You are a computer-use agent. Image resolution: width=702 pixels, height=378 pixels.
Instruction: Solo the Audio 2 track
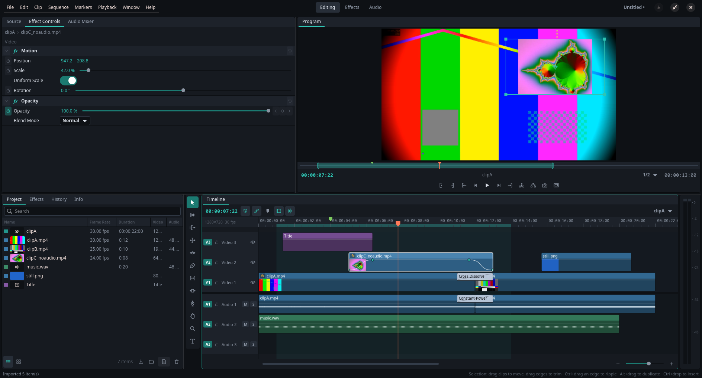pos(254,325)
